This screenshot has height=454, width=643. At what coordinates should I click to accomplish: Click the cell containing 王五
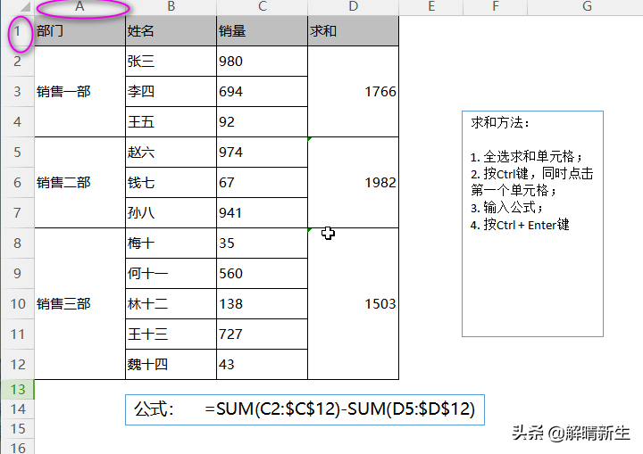(171, 121)
